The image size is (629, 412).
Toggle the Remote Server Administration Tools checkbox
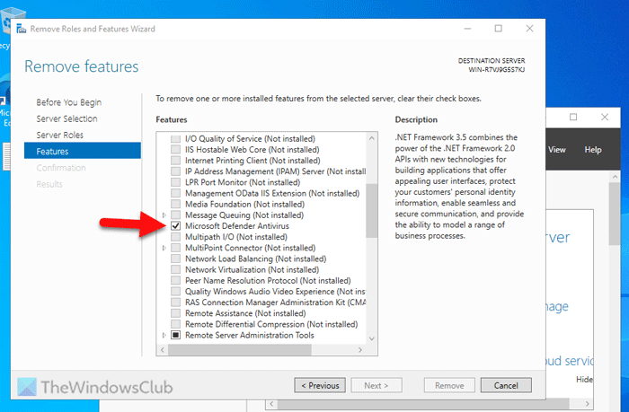click(175, 335)
